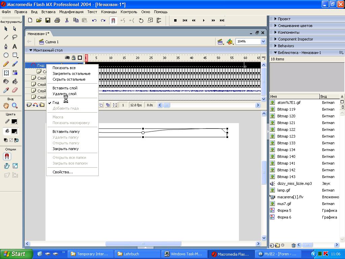345x259 pixels.
Task: Create a new library folder
Action: (277, 245)
